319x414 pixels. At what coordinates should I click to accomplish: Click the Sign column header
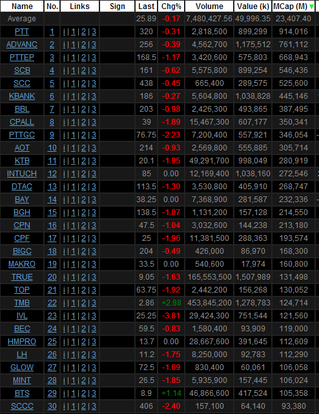[118, 6]
